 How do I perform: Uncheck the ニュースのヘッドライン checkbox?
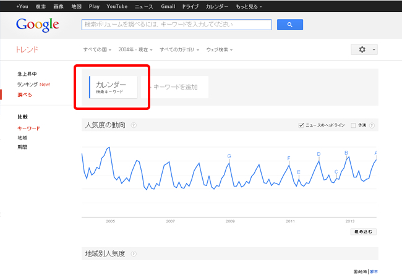pyautogui.click(x=301, y=125)
